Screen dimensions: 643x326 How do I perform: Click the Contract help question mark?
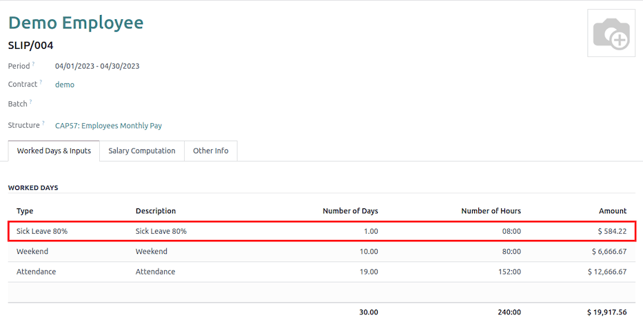pyautogui.click(x=39, y=83)
